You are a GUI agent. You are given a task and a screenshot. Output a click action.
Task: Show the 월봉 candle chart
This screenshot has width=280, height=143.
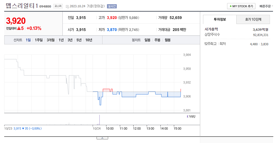tap(167, 40)
